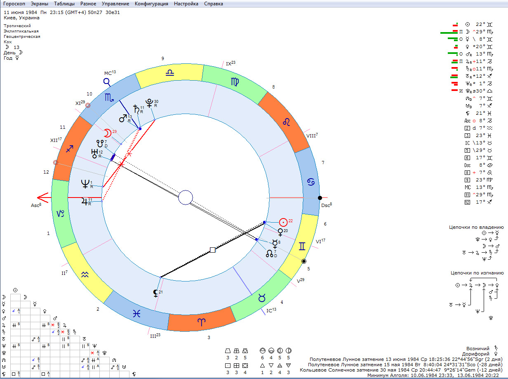Select the Aquarius sign on the zodiac ring
The image size is (508, 379).
click(85, 275)
